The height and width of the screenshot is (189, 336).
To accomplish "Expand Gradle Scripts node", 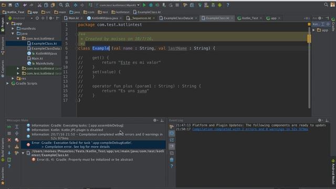I will [8, 83].
